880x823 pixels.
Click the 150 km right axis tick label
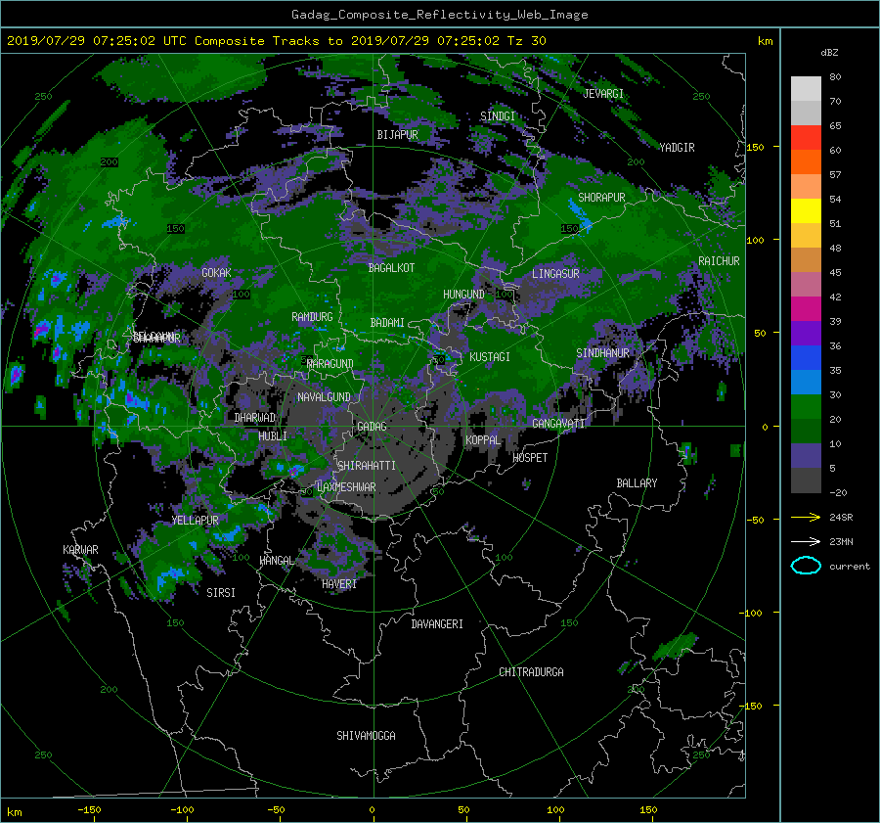tap(755, 147)
